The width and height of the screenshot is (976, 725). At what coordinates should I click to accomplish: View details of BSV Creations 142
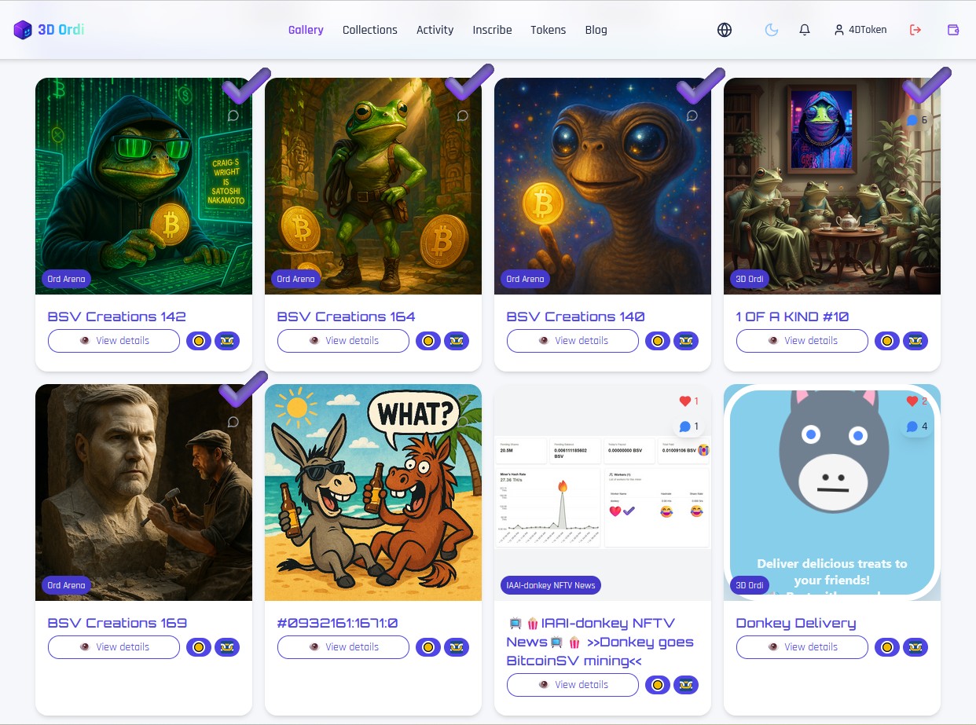coord(114,341)
